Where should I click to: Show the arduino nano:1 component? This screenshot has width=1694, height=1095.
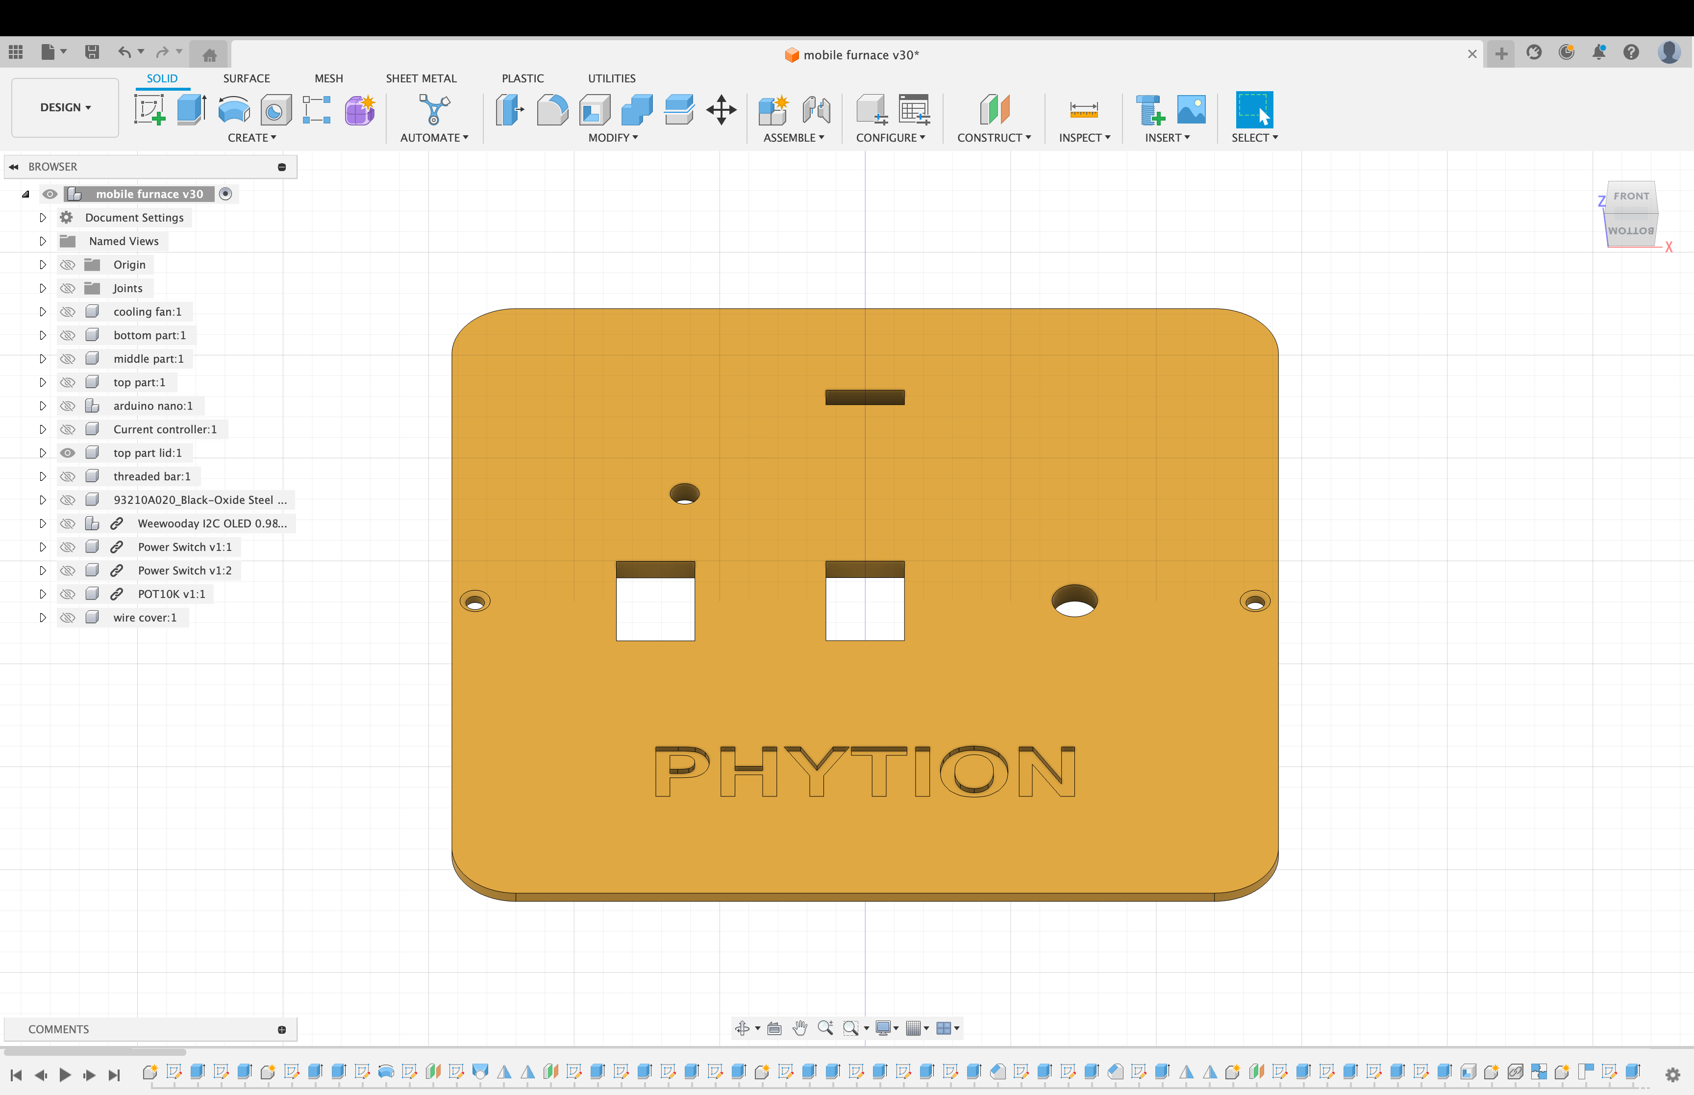(68, 406)
